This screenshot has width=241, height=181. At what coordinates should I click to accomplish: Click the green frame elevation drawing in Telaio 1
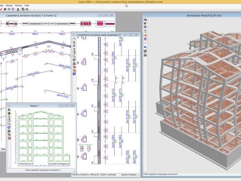(x=44, y=138)
